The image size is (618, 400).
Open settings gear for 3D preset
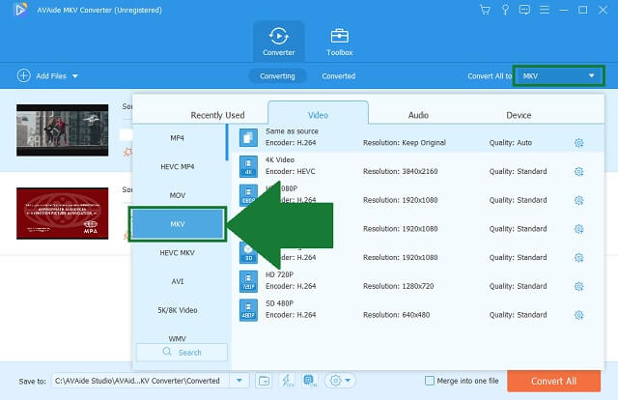(578, 258)
